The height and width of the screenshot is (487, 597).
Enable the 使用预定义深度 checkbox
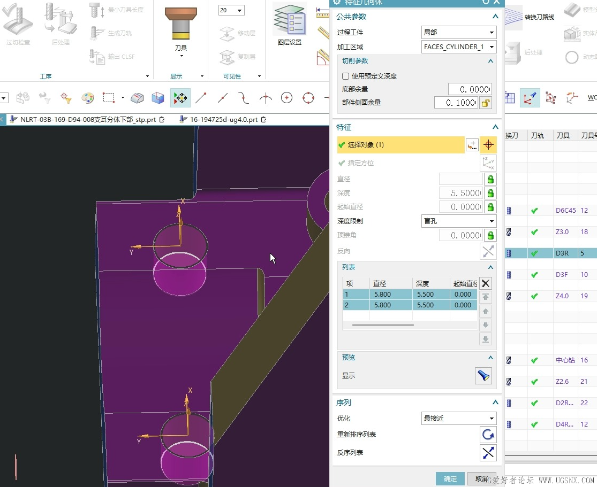[x=346, y=76]
